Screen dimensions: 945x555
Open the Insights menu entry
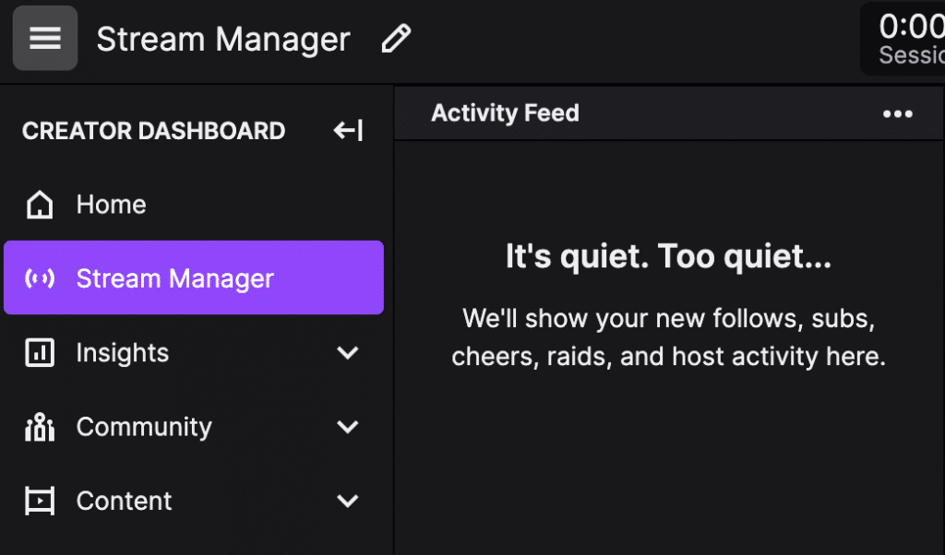(122, 352)
